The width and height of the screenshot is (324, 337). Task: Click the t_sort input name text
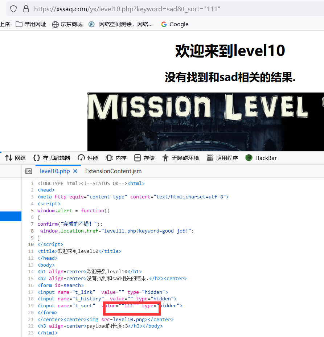pyautogui.click(x=84, y=305)
